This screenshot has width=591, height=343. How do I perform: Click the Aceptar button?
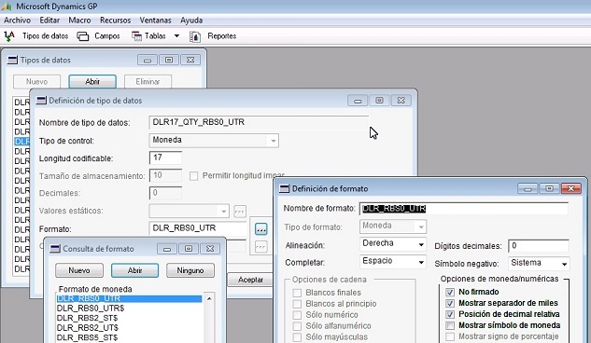(250, 280)
